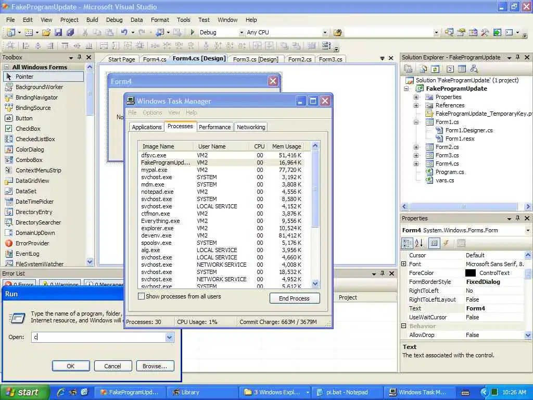
Task: Collapse the Form1.cs node in Solution Explorer
Action: tap(416, 122)
